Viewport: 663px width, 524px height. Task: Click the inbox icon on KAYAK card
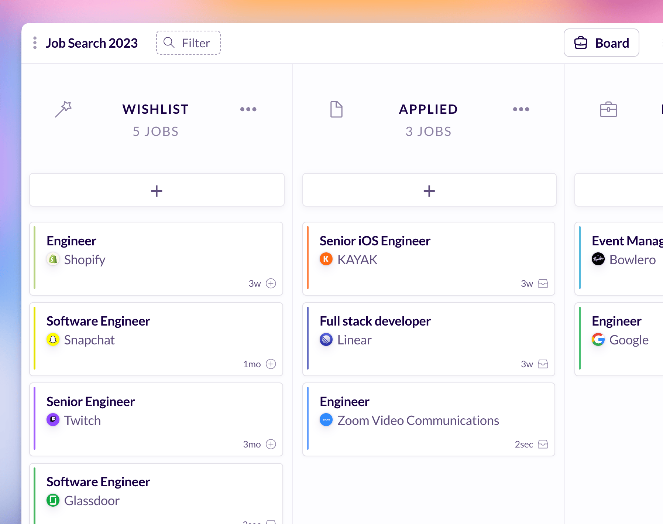[x=543, y=283]
